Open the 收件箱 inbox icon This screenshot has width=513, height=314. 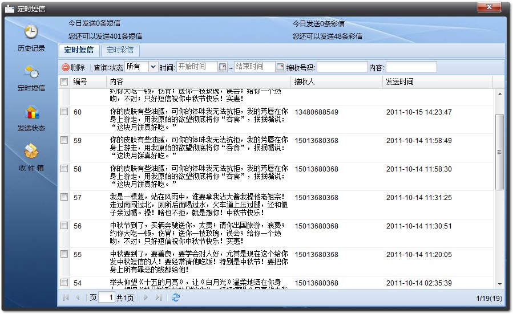click(31, 151)
